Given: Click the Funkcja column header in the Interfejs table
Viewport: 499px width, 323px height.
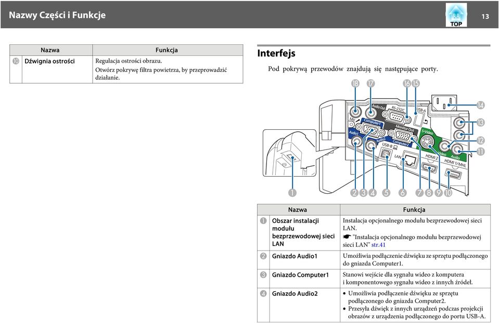Looking at the screenshot, I should tap(414, 209).
